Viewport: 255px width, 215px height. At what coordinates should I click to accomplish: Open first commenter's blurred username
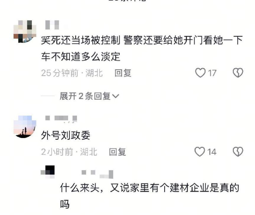pos(52,25)
